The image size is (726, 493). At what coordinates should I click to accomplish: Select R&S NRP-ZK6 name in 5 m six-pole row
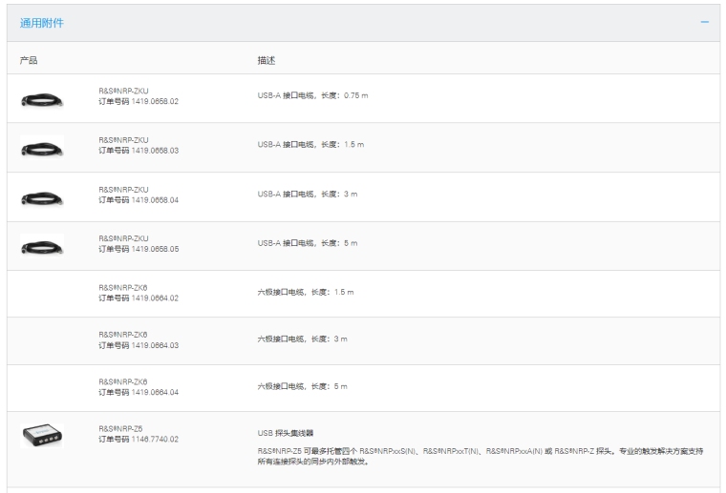pyautogui.click(x=123, y=381)
